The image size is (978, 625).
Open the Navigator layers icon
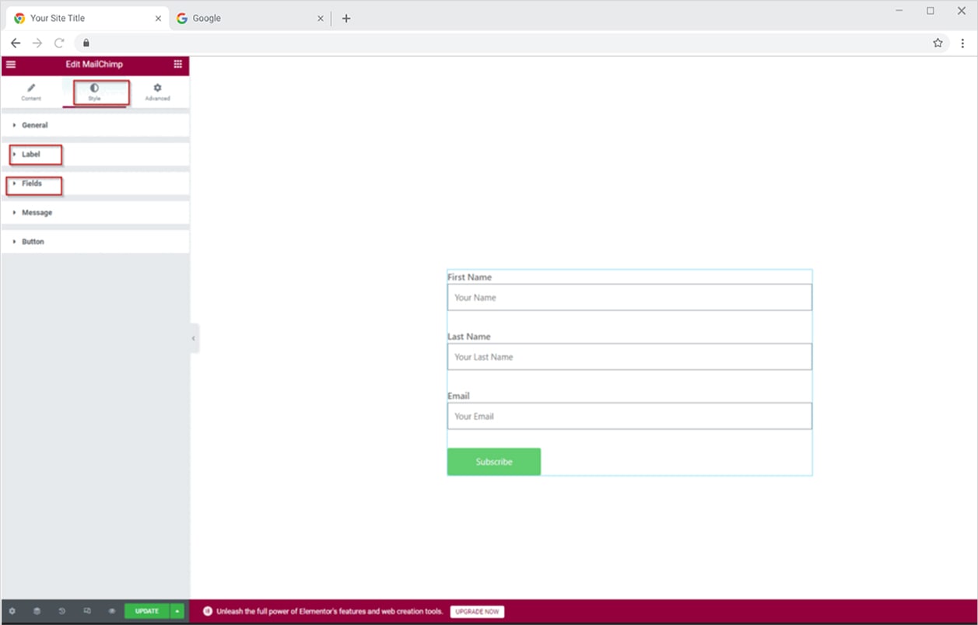click(37, 611)
